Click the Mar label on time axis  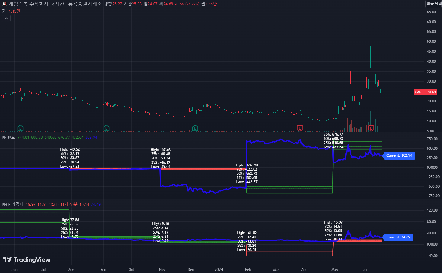[276, 270]
